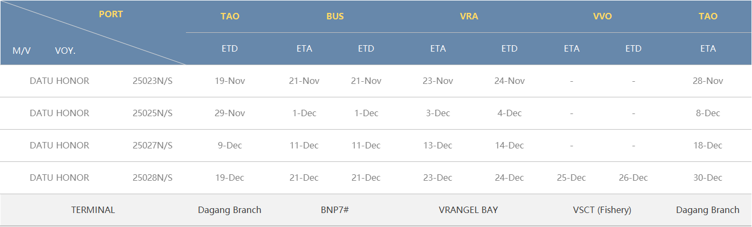Click the M/V header label

coord(22,51)
